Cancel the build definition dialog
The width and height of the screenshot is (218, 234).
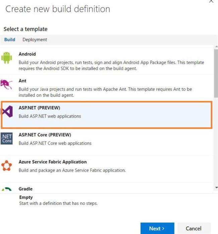(194, 228)
